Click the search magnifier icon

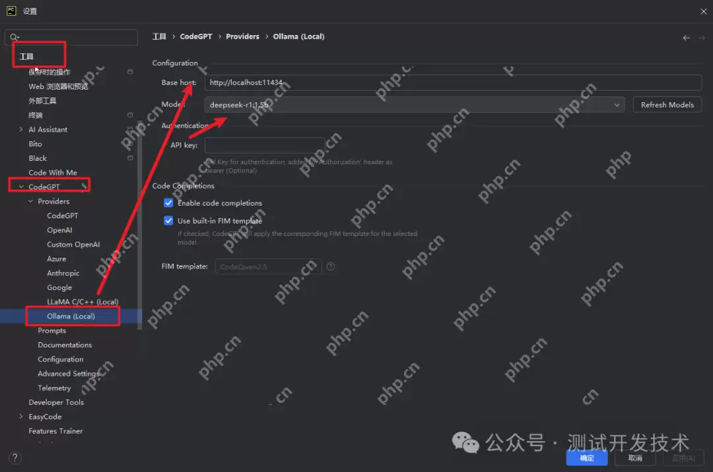tap(15, 37)
